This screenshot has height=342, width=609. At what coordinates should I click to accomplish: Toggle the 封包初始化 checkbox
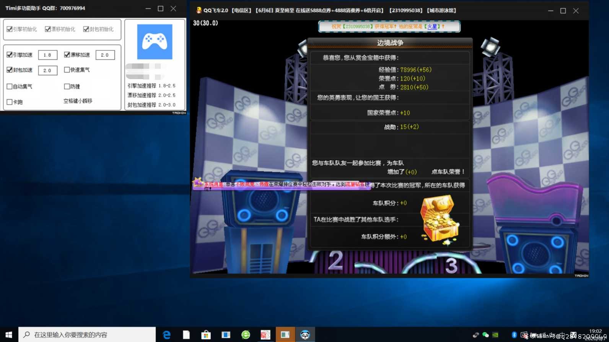point(86,29)
